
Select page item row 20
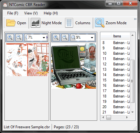115,107
